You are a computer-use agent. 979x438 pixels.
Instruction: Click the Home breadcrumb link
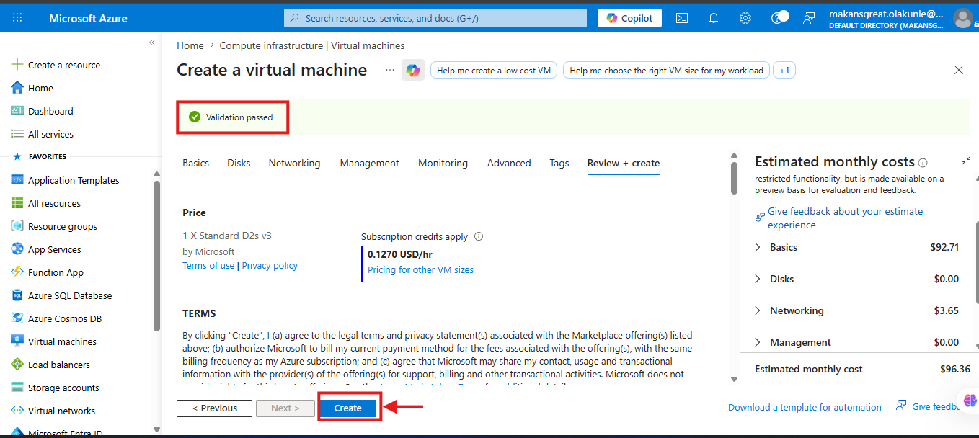pos(190,45)
